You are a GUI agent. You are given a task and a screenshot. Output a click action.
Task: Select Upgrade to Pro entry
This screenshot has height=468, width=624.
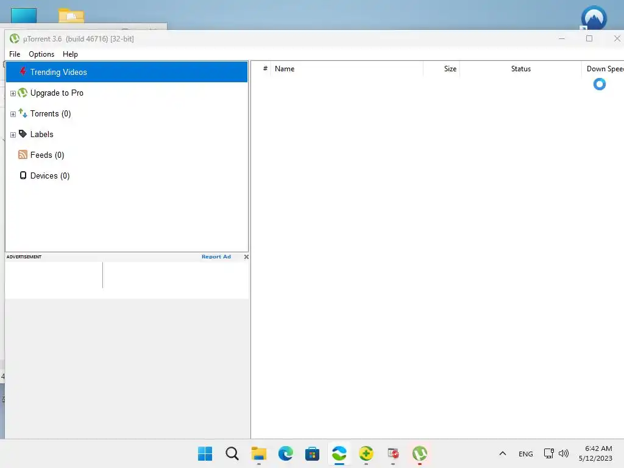[57, 93]
